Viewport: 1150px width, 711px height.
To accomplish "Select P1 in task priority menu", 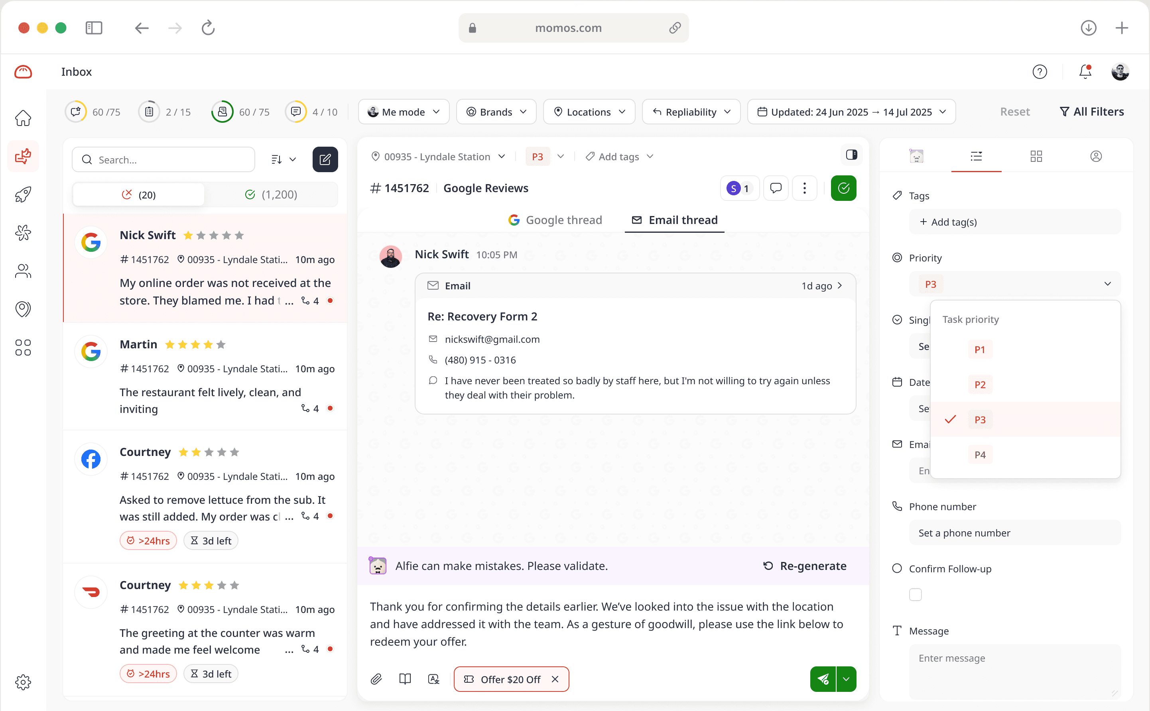I will click(980, 350).
